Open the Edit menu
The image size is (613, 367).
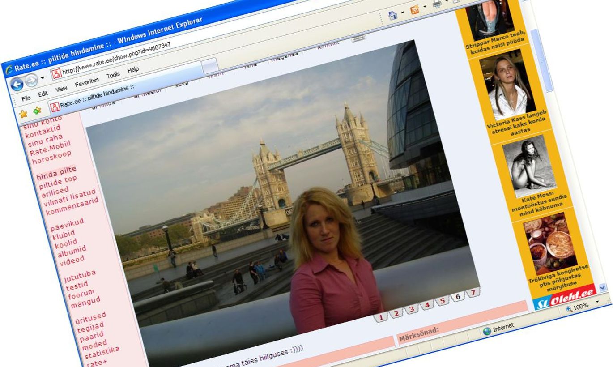click(x=43, y=94)
